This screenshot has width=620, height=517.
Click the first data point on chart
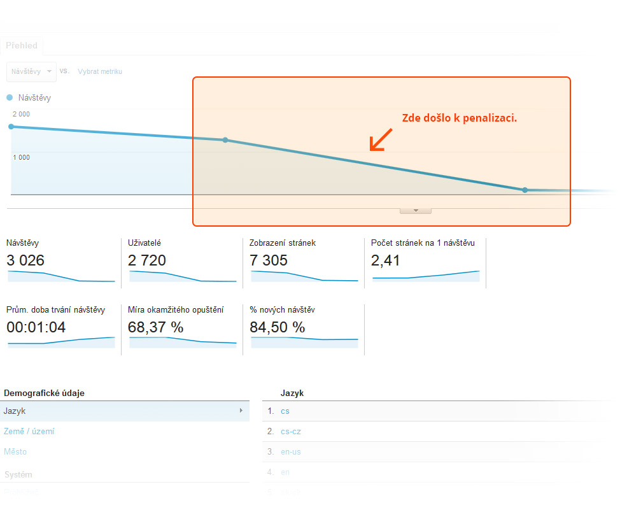pyautogui.click(x=11, y=127)
